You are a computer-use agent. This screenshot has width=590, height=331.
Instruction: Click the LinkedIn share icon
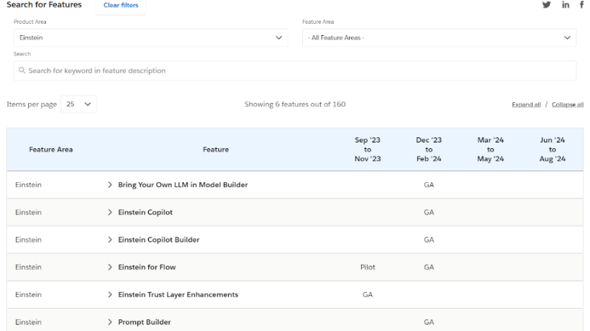coord(566,6)
